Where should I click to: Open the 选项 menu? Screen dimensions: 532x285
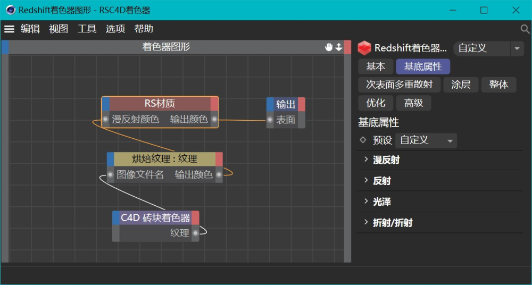(x=115, y=29)
